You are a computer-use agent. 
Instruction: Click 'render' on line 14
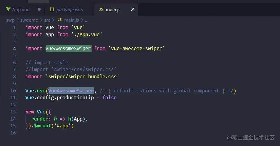pos(40,119)
